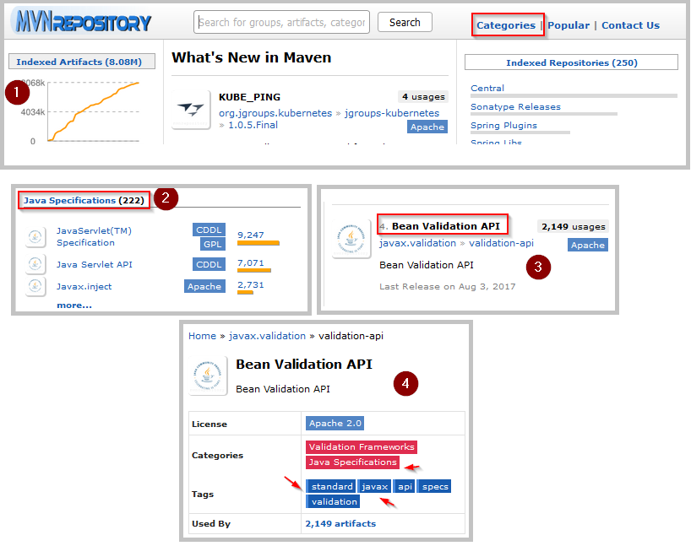691x546 pixels.
Task: Click the indexed artifacts growth chart
Action: point(94,111)
